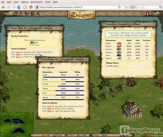Click the crown icon in game toolbar
This screenshot has height=137, width=163.
coord(5,14)
